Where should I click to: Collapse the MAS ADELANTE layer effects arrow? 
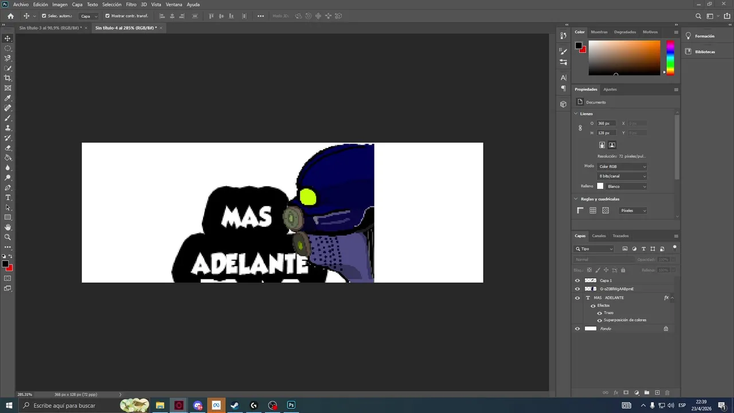[672, 298]
